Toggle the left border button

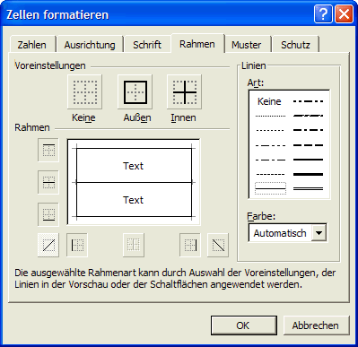(77, 245)
